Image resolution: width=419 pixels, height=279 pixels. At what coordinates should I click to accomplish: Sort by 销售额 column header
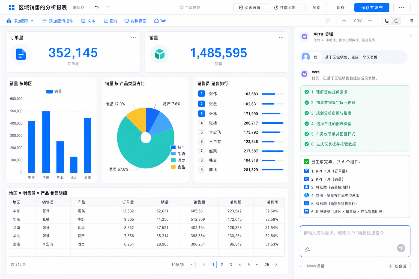pos(199,202)
